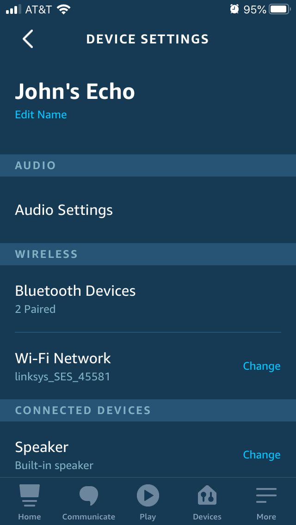296x525 pixels.
Task: Open Audio Settings
Action: tap(64, 210)
